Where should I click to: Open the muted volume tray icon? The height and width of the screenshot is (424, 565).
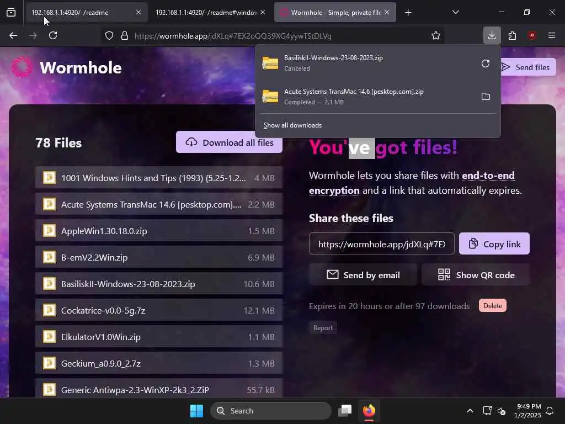(502, 411)
